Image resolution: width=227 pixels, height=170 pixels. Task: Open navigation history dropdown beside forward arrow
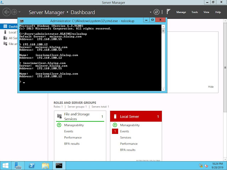click(20, 12)
